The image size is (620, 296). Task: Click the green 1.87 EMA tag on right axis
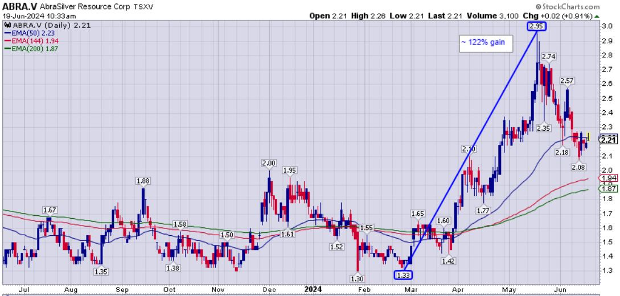[609, 189]
